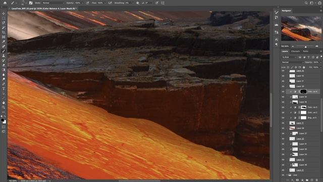Image resolution: width=323 pixels, height=182 pixels.
Task: Open the Search icon in top bar
Action: coord(306,3)
